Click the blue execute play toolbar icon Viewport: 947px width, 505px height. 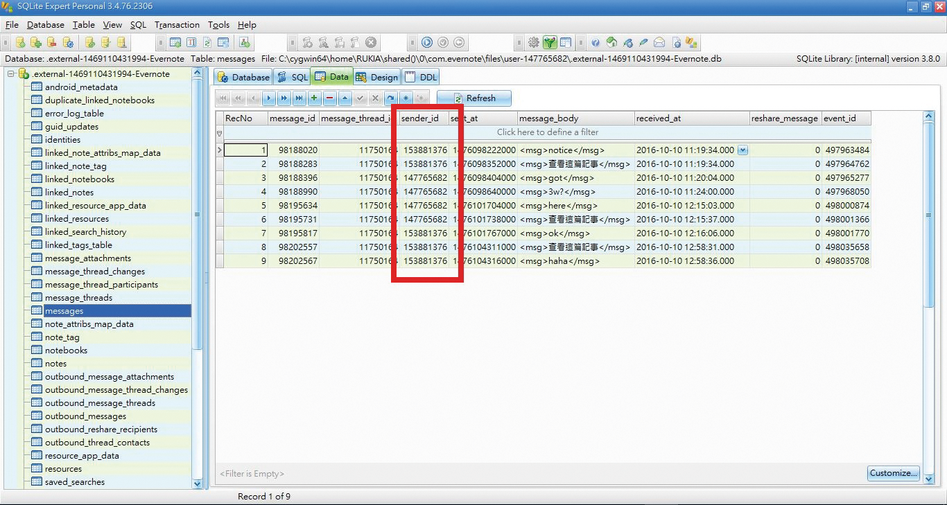point(427,42)
